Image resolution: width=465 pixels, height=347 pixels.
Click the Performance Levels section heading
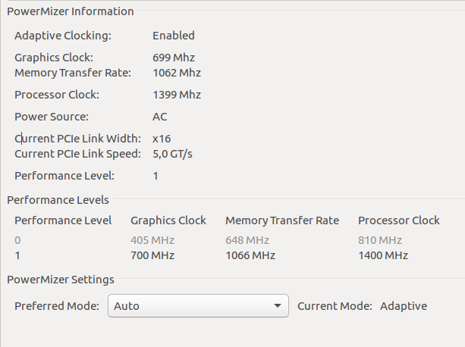pyautogui.click(x=58, y=200)
